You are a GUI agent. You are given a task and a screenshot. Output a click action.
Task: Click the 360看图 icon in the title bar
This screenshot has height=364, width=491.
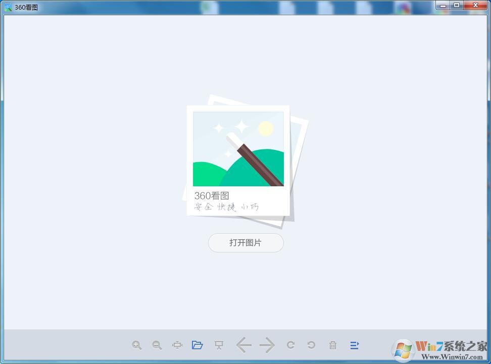coord(7,7)
